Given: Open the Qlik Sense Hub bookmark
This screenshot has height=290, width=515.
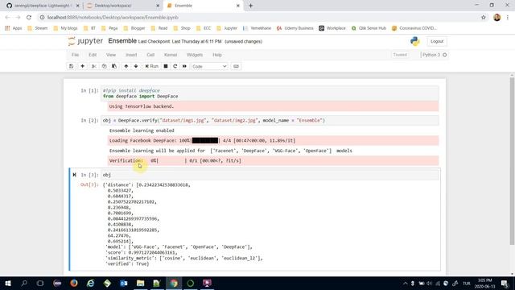Looking at the screenshot, I should coord(369,28).
